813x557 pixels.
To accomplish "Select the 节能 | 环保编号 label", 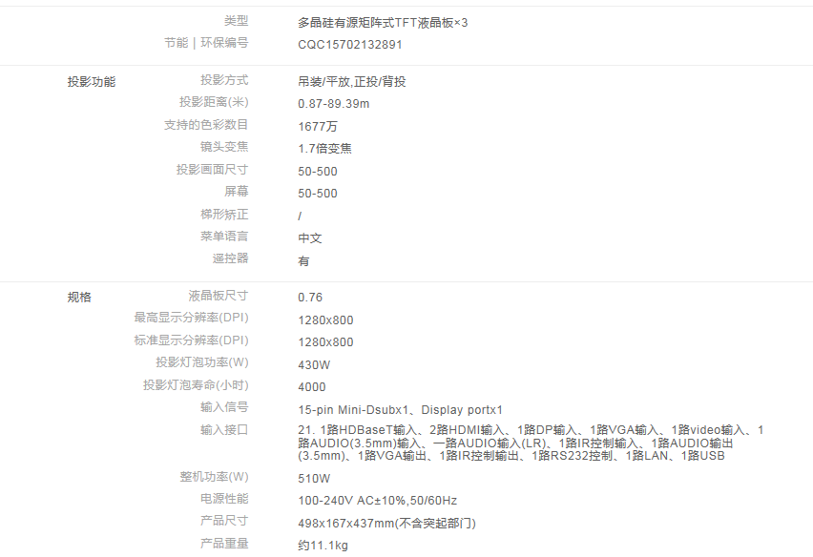I will click(206, 43).
